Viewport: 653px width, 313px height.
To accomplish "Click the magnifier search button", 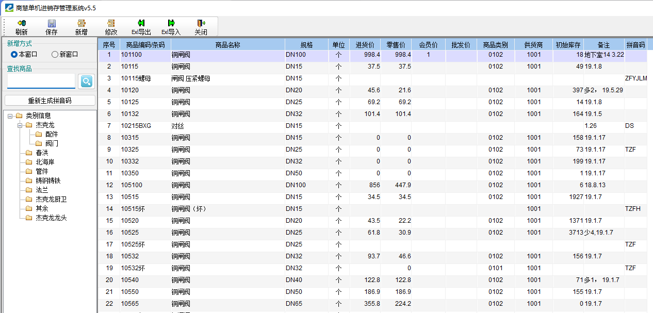I will [86, 81].
